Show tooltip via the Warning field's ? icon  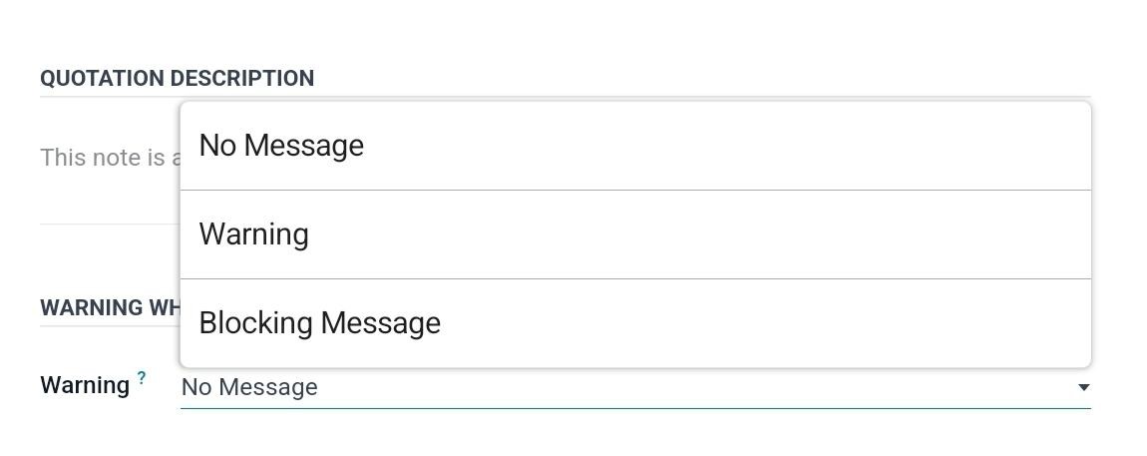coord(142,378)
